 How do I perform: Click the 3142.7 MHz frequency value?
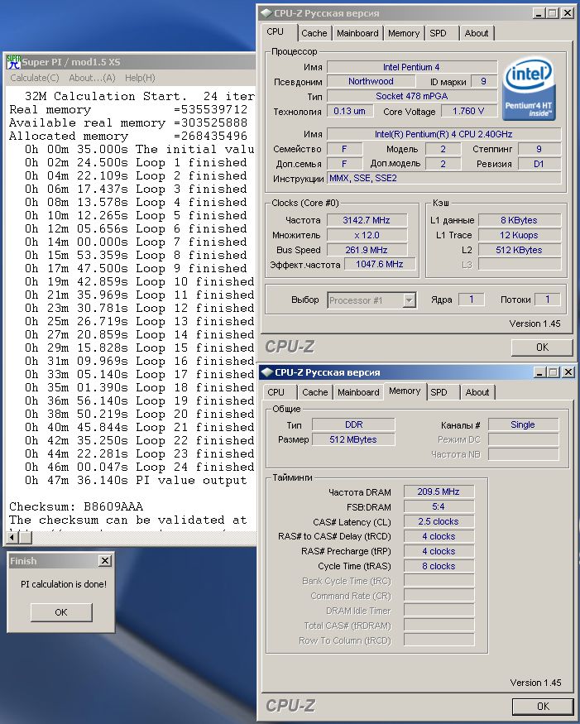(x=367, y=220)
